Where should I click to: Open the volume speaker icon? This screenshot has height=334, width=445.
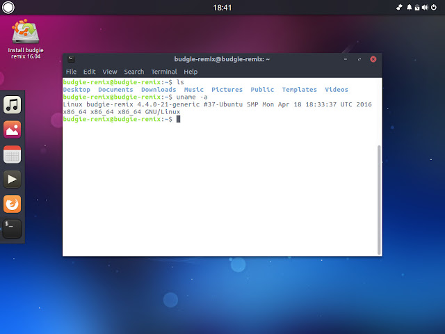pyautogui.click(x=425, y=8)
